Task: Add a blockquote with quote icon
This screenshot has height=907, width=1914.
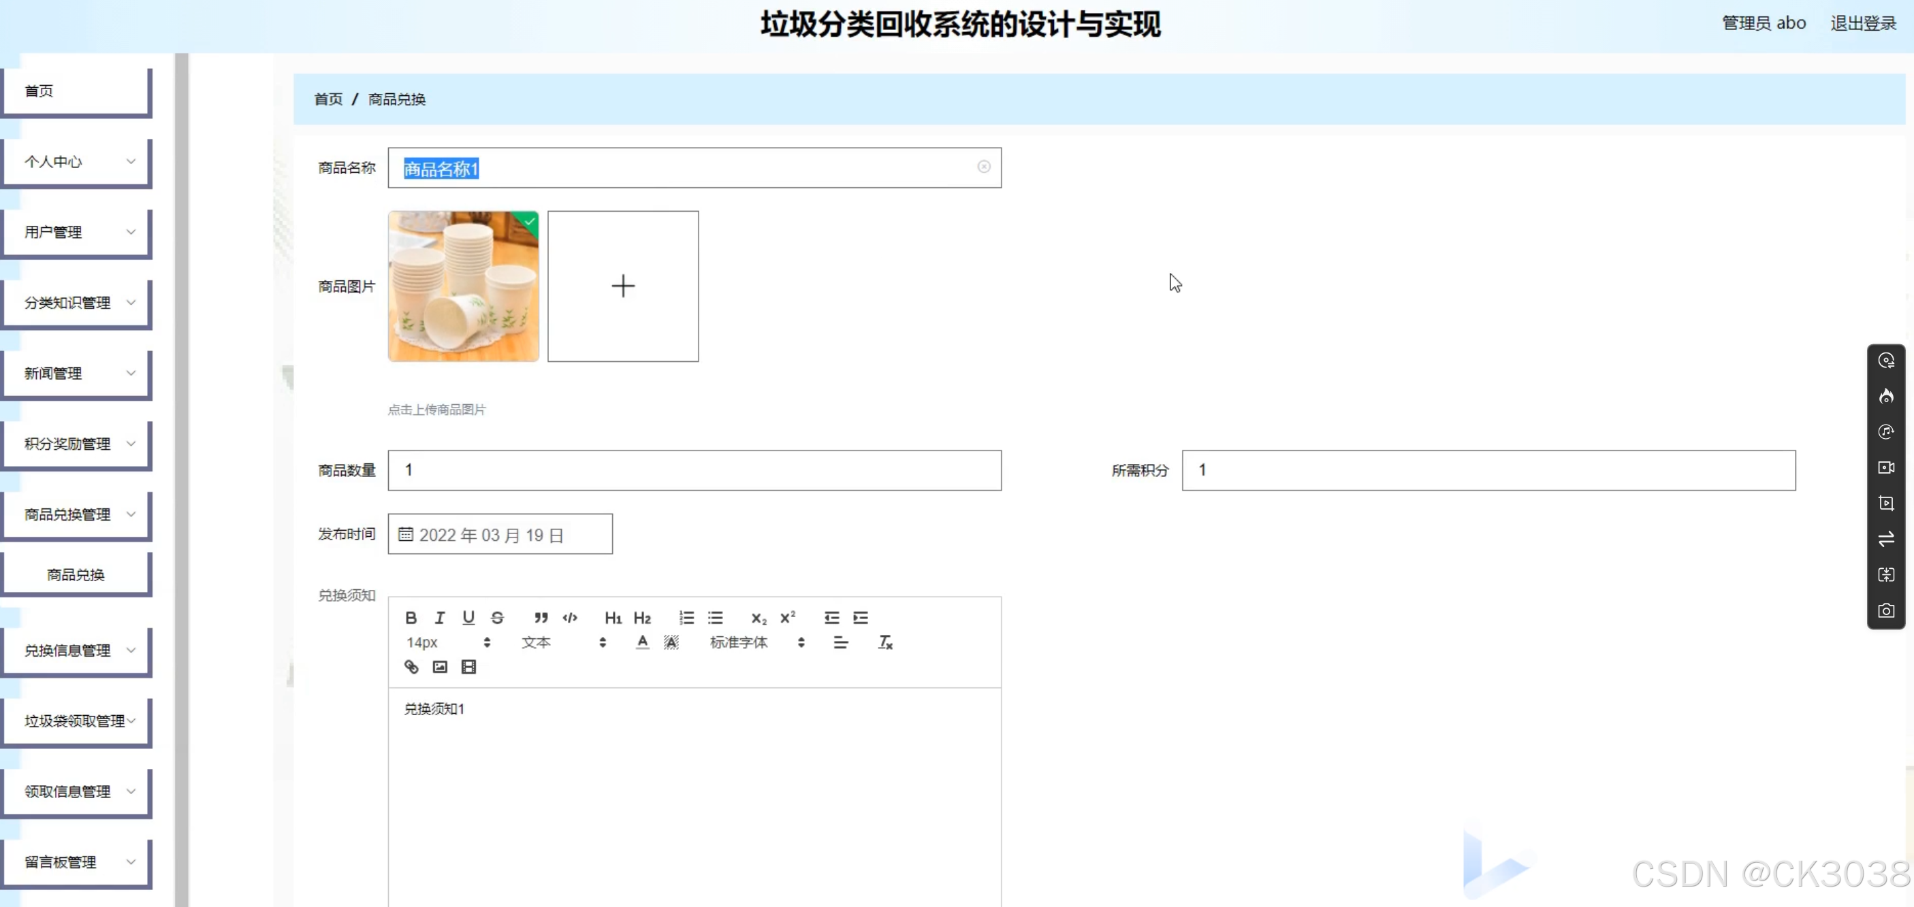Action: click(x=541, y=618)
